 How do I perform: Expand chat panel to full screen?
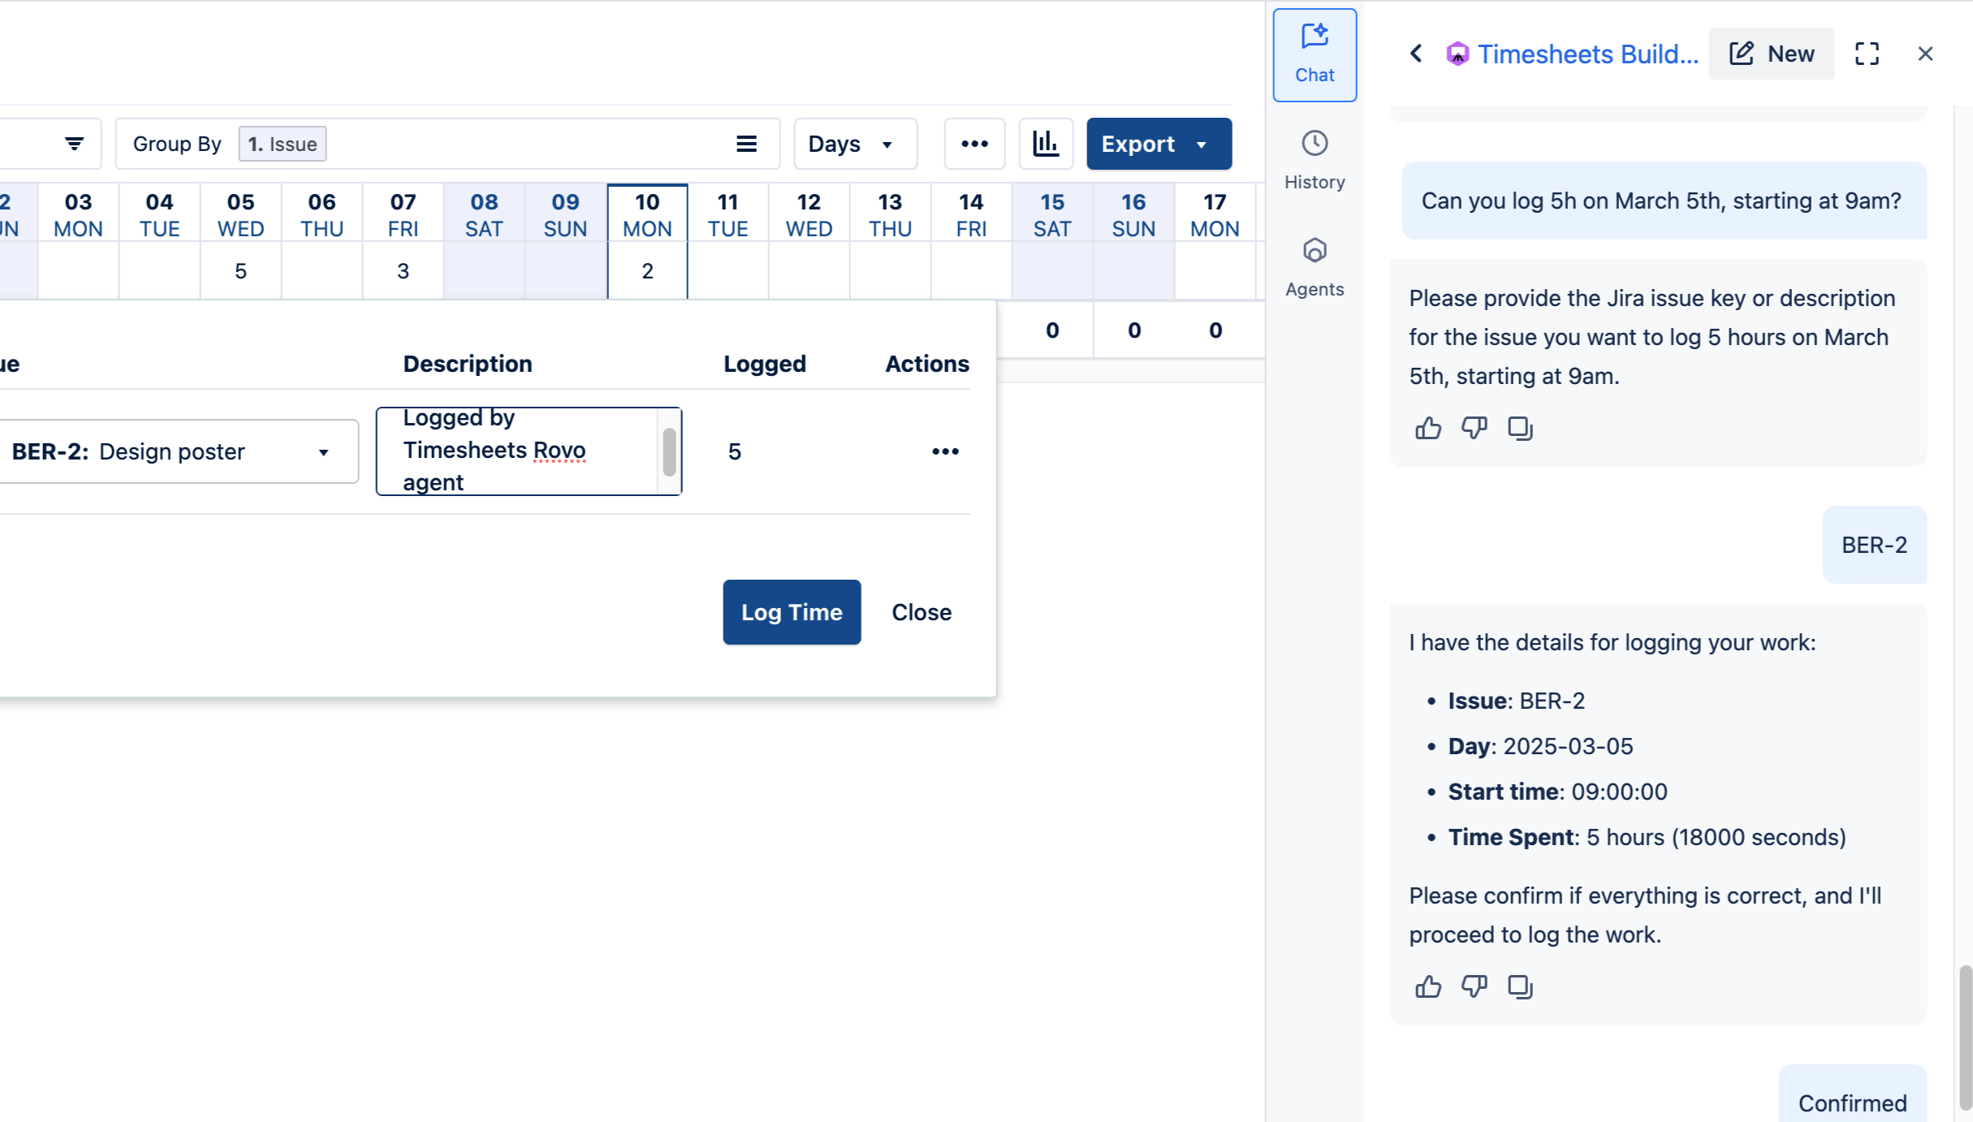(x=1867, y=54)
